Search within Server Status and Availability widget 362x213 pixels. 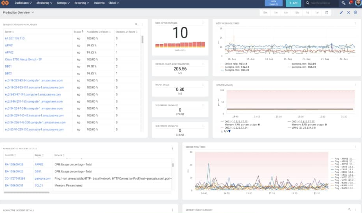(x=136, y=24)
